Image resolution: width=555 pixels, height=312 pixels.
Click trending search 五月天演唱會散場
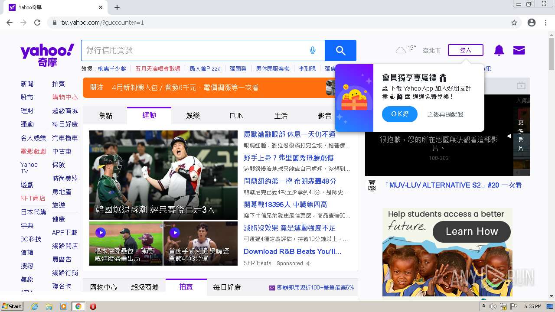[158, 69]
